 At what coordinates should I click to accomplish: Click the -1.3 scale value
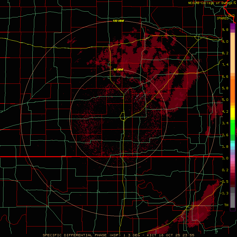(224, 193)
